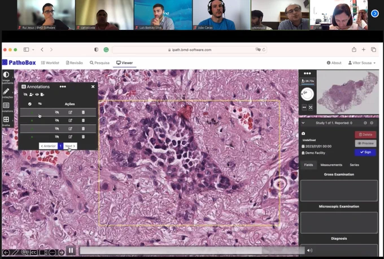Toggle visibility of fourth annotation row
This screenshot has width=384, height=259.
(x=57, y=137)
